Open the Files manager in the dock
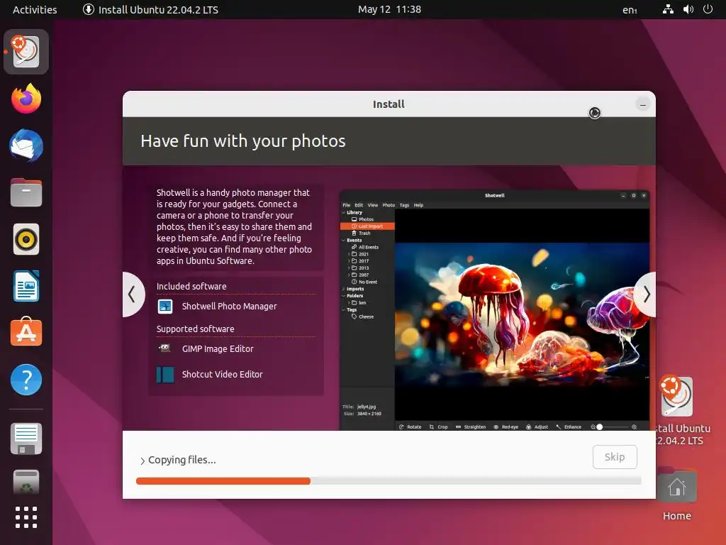726x545 pixels. coord(26,192)
